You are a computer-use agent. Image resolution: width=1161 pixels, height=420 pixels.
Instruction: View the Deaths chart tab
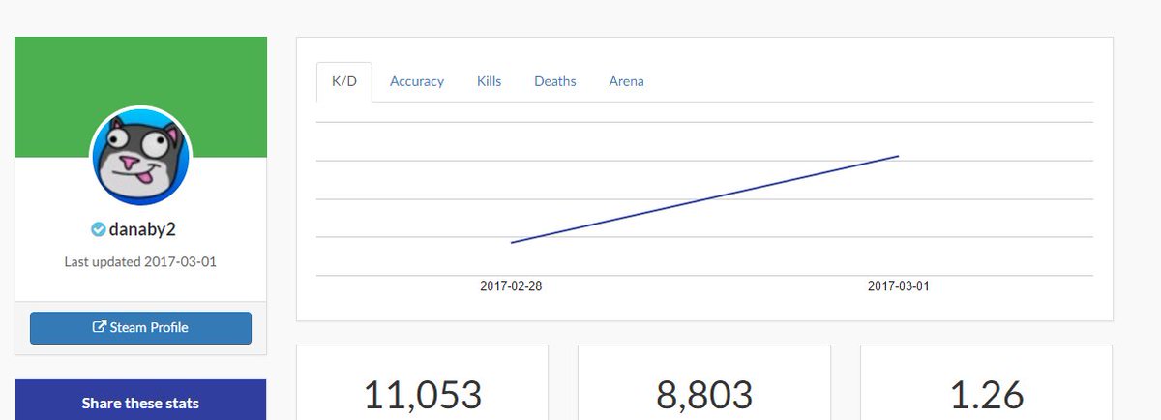point(555,81)
